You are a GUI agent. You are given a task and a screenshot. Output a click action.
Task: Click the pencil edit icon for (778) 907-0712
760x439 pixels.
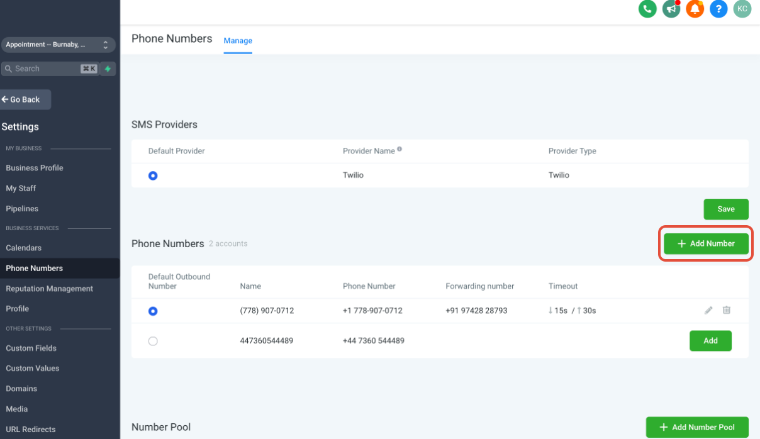pos(708,310)
